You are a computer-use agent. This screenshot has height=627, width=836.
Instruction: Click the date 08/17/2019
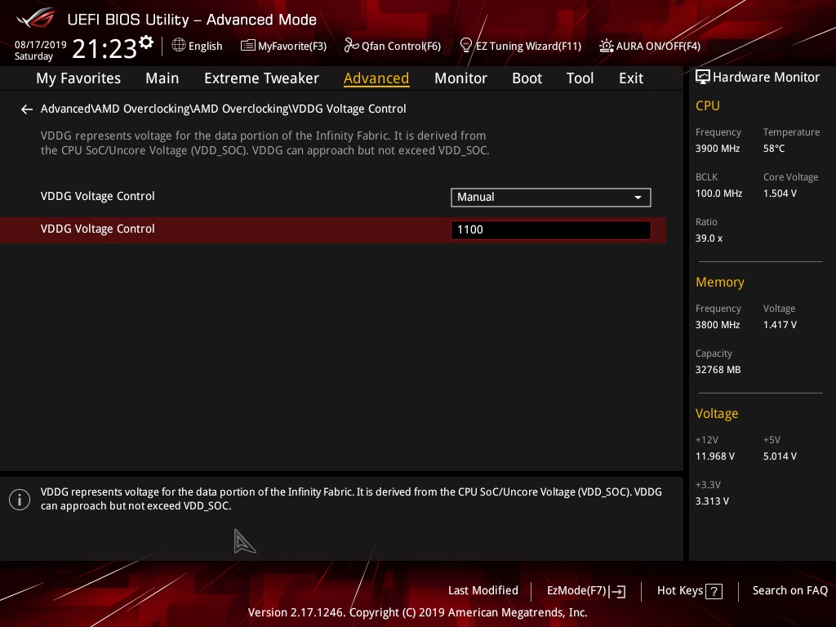pos(41,45)
